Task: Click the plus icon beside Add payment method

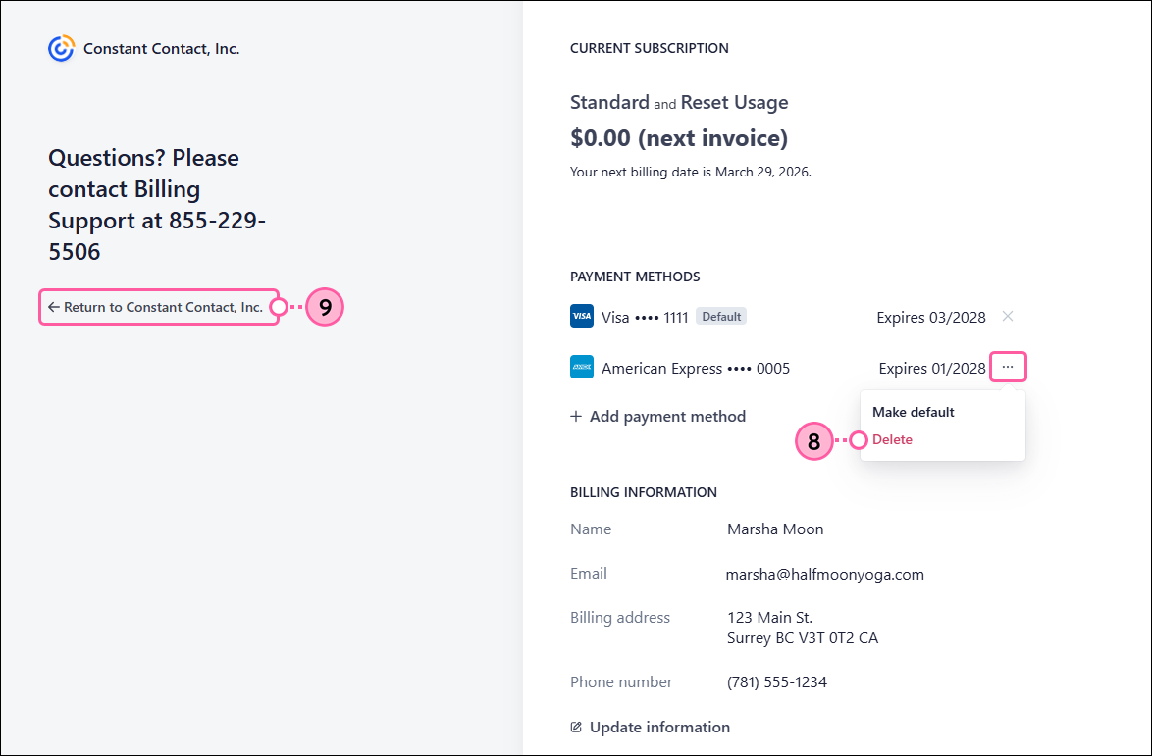Action: [576, 416]
